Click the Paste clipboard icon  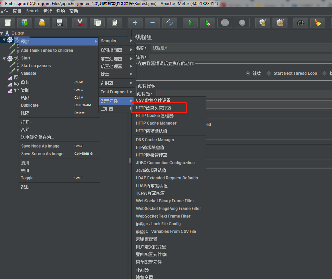115,23
